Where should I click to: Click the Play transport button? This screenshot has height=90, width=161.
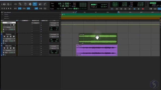pyautogui.click(x=139, y=9)
